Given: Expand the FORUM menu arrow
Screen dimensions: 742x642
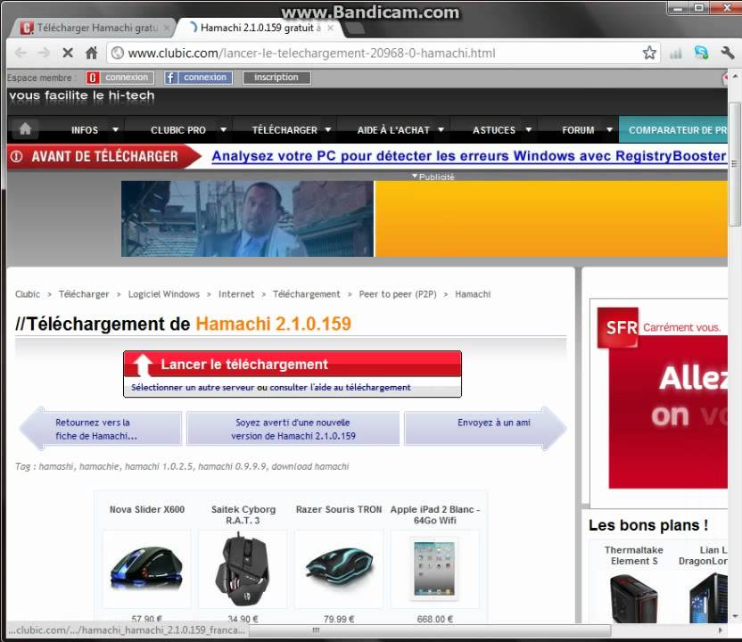Looking at the screenshot, I should pyautogui.click(x=609, y=129).
